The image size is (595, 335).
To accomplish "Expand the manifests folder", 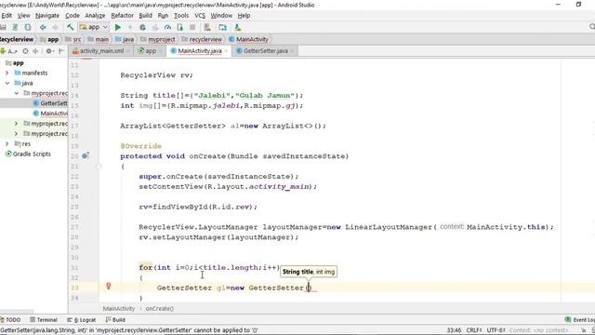I will coord(7,73).
